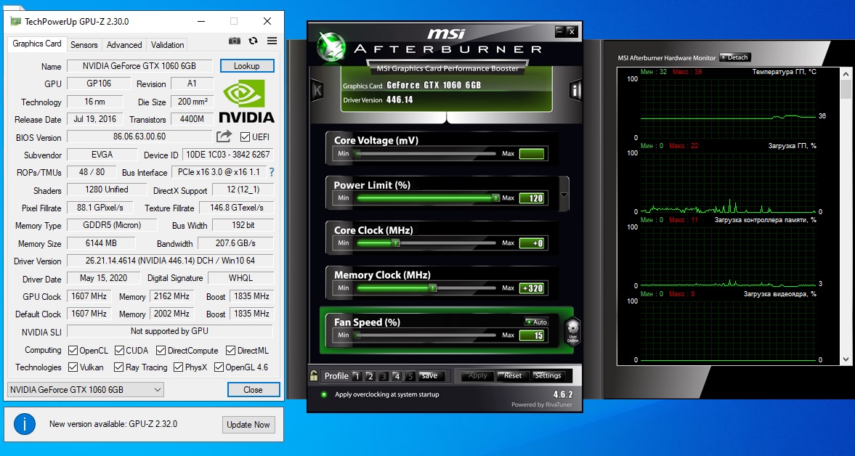Image resolution: width=855 pixels, height=456 pixels.
Task: Click the GPU temperature graph
Action: (729, 108)
